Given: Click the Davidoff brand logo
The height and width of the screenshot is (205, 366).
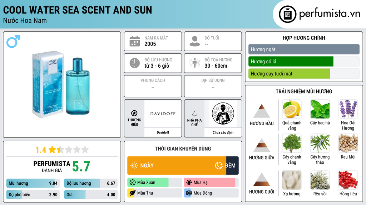Looking at the screenshot, I should (163, 114).
